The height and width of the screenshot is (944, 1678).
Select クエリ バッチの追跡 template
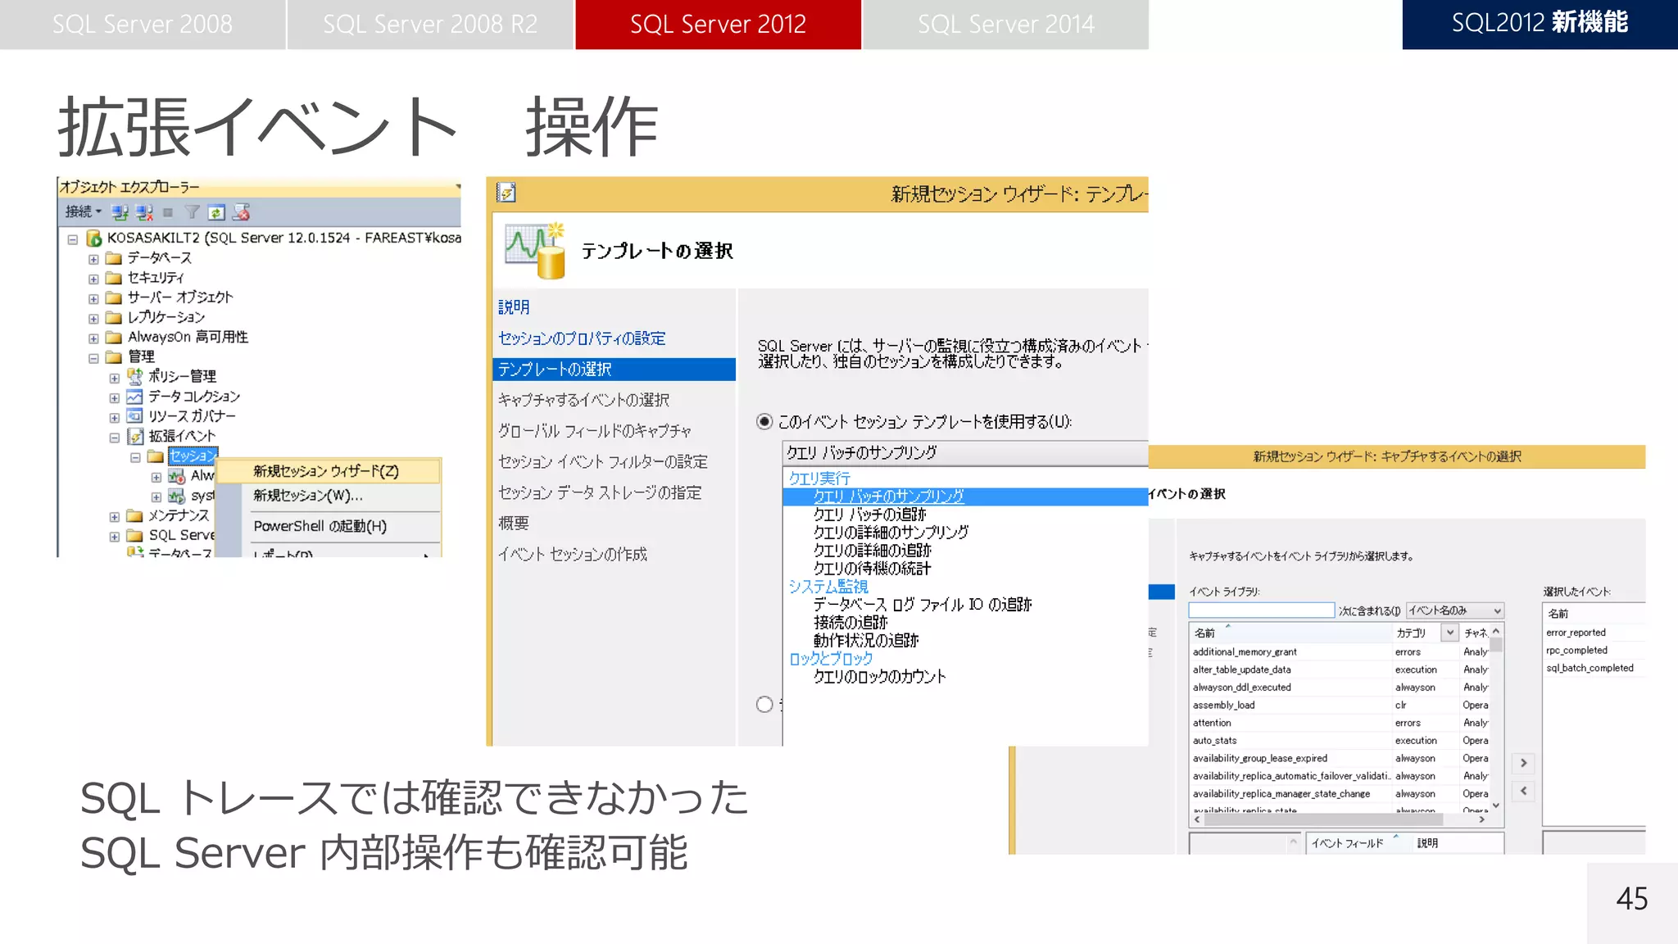click(869, 515)
